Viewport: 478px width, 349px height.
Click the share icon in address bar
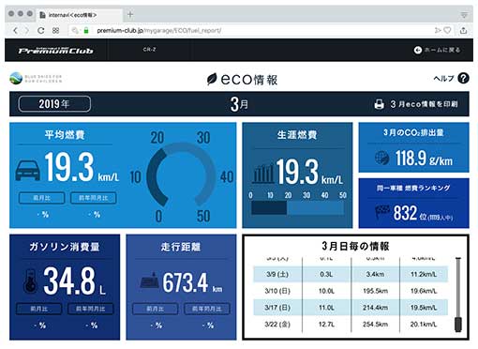[x=463, y=30]
